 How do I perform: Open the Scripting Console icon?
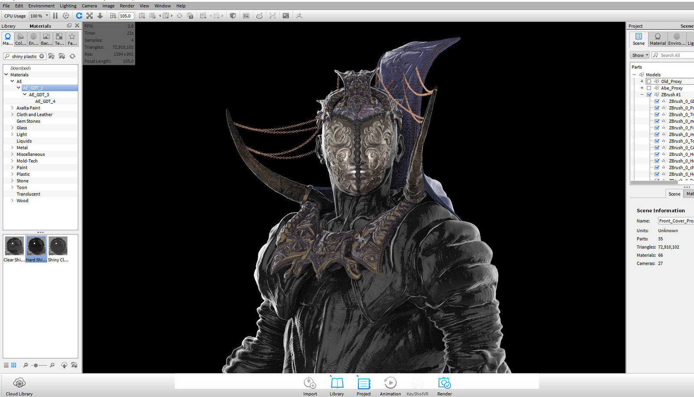(286, 16)
